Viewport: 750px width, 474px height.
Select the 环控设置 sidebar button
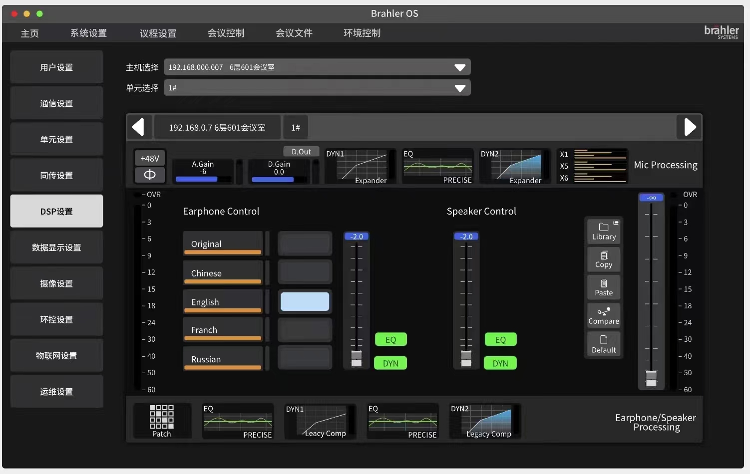coord(56,319)
